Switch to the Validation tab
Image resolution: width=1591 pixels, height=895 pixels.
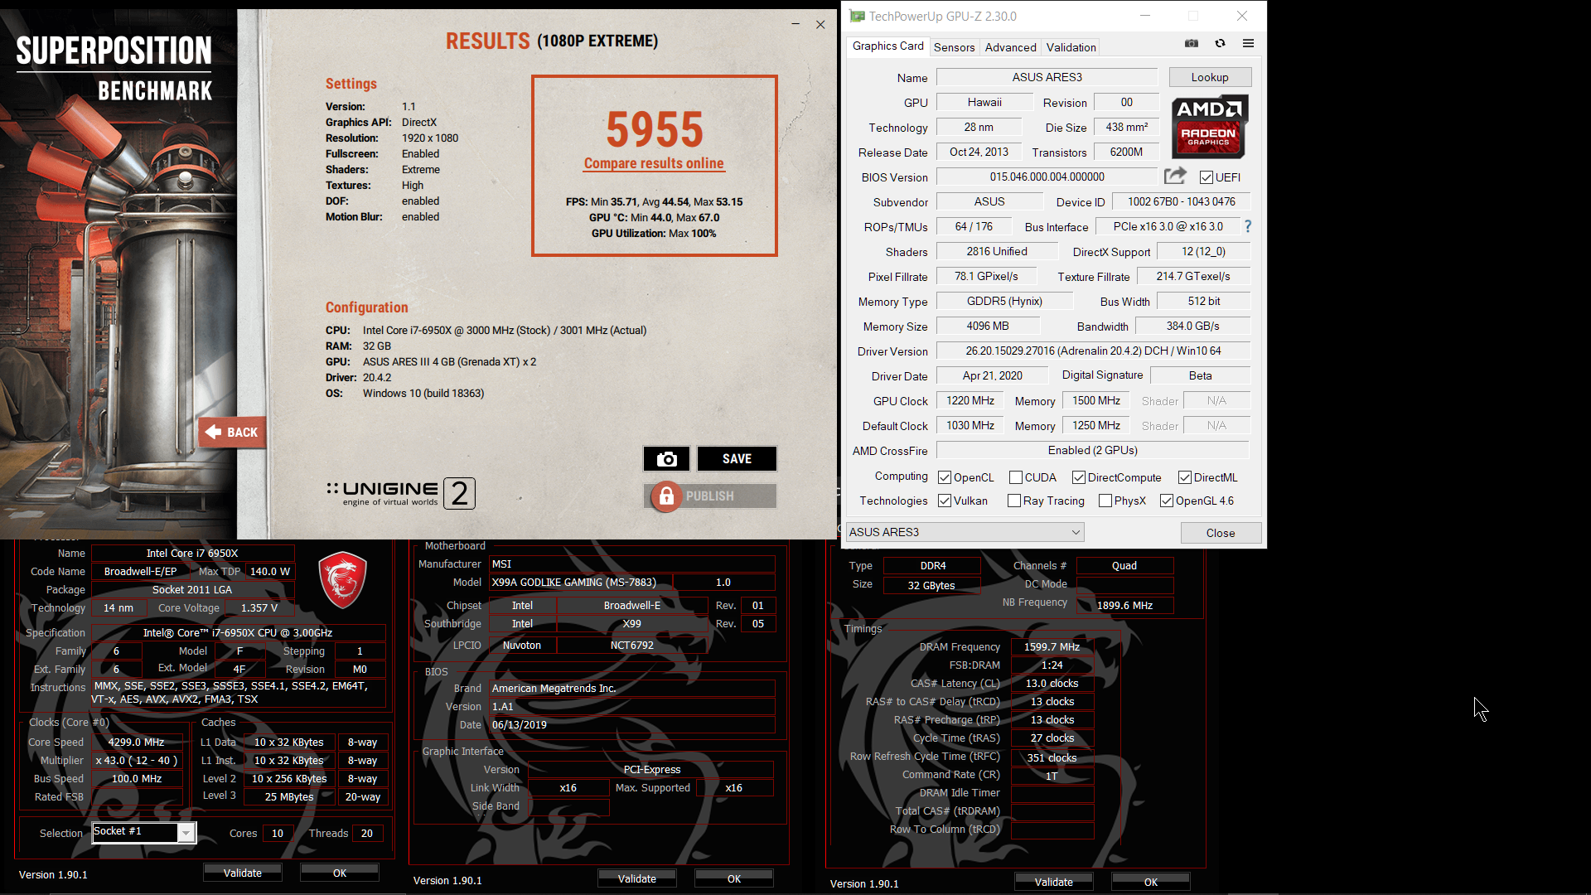point(1071,47)
